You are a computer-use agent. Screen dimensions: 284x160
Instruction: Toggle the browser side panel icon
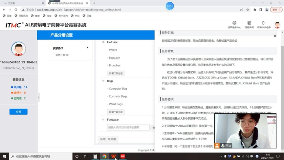click(x=261, y=10)
